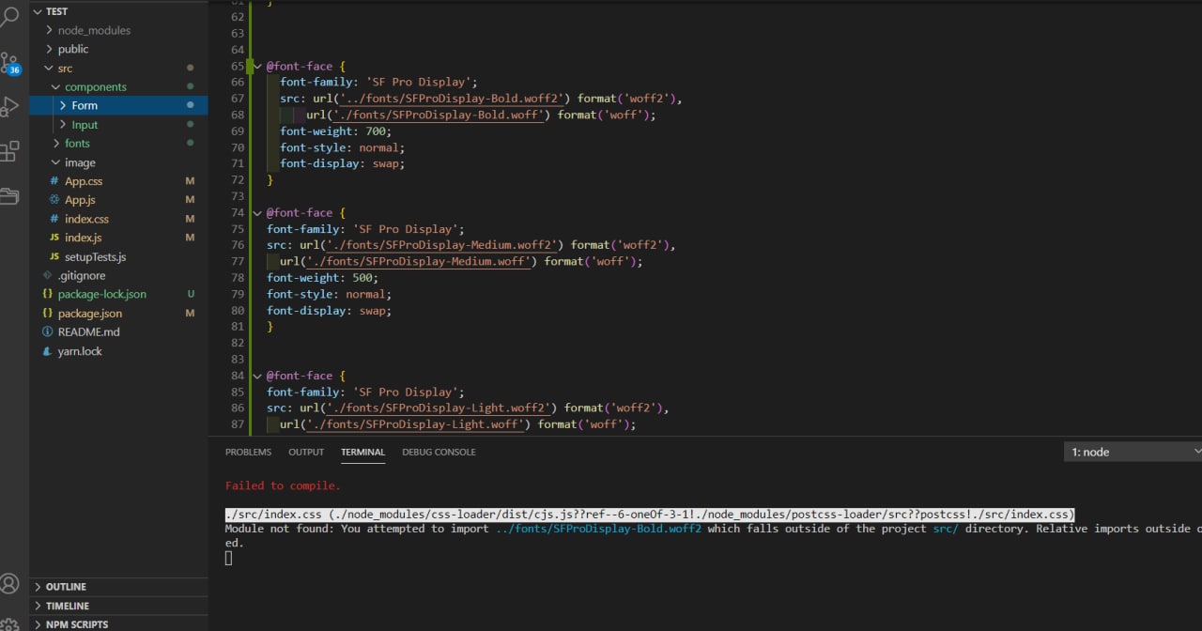Click the Accounts icon in activity bar

tap(9, 583)
